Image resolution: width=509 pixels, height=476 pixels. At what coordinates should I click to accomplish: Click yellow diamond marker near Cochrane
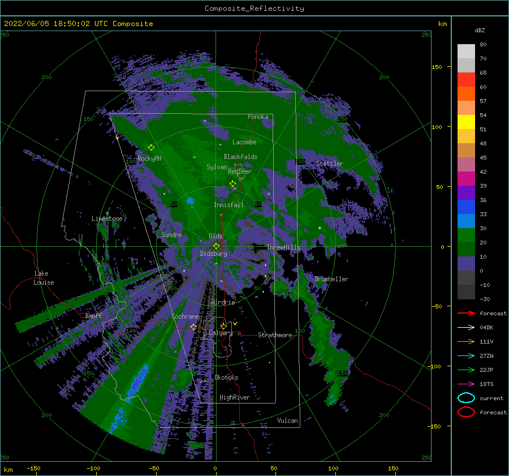point(193,327)
